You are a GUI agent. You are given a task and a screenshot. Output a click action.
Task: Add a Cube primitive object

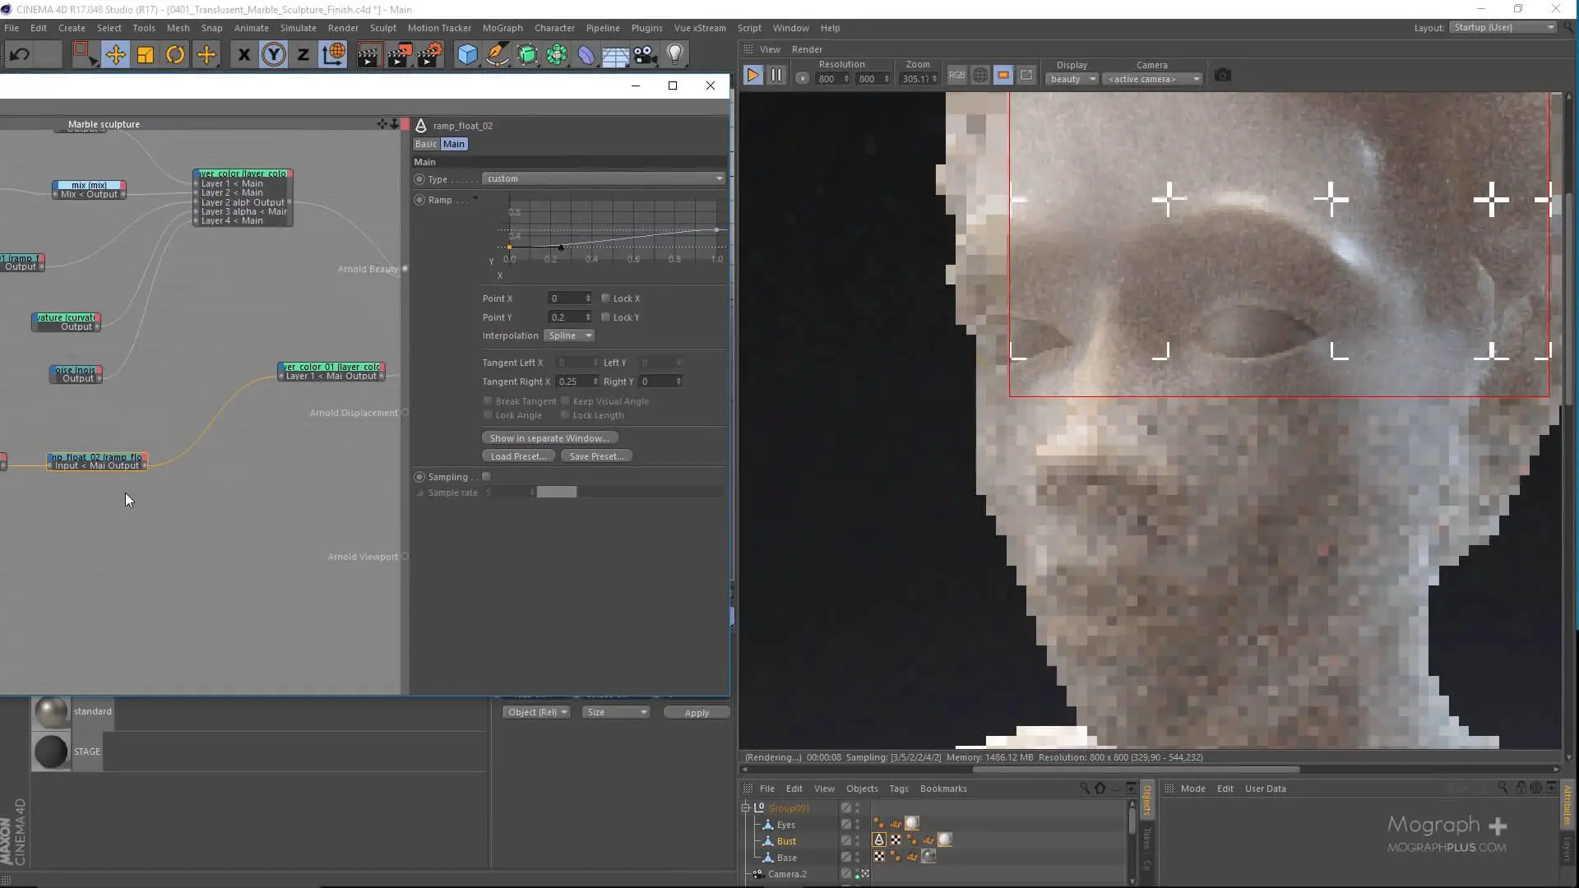tap(467, 55)
